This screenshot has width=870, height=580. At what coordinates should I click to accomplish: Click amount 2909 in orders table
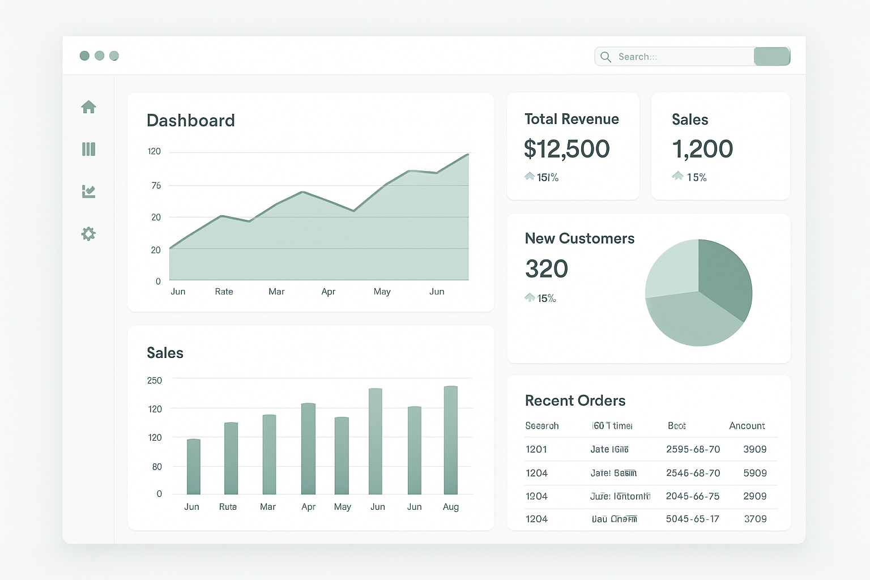[x=755, y=496]
